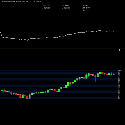
Task: Click the '699' price axis label
Action: (x=119, y=85)
